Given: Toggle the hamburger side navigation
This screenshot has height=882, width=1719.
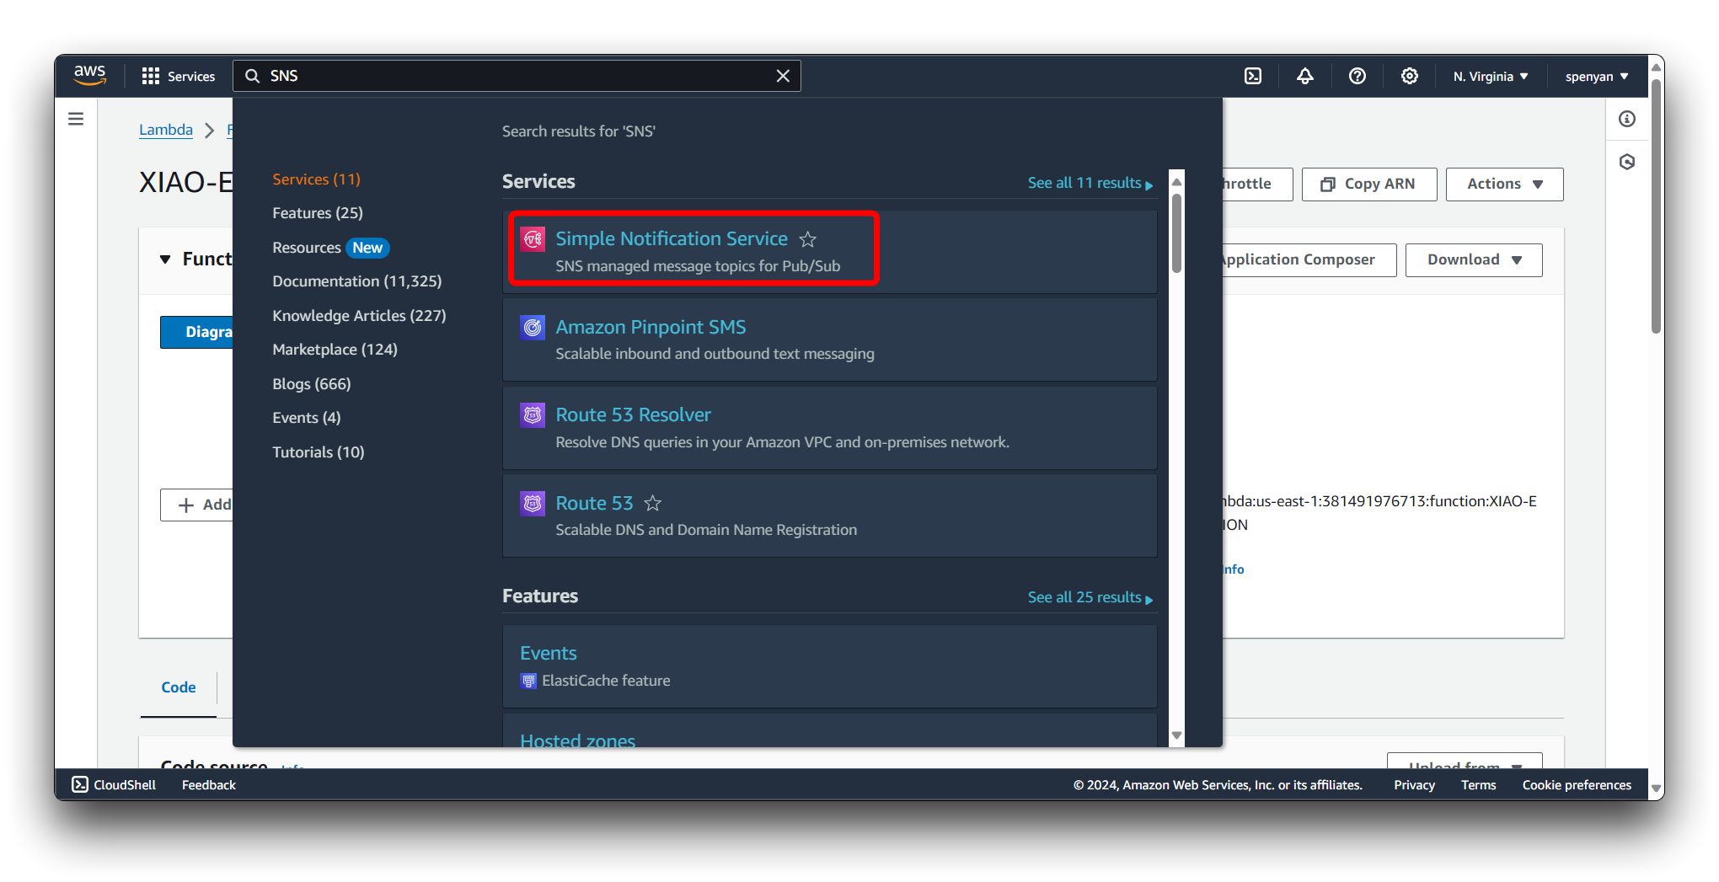Looking at the screenshot, I should pos(76,119).
